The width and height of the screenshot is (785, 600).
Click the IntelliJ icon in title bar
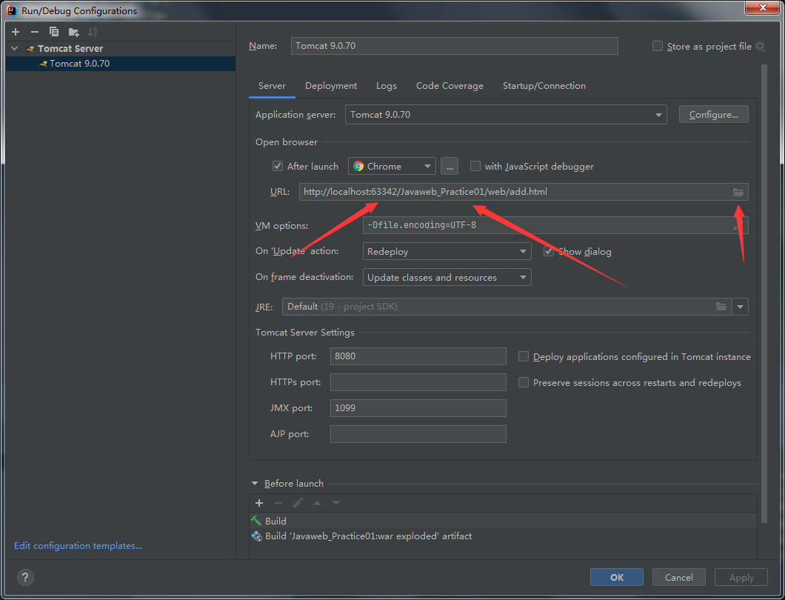(12, 10)
